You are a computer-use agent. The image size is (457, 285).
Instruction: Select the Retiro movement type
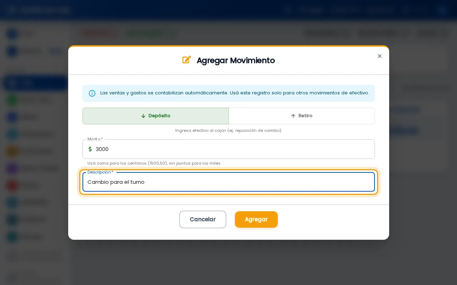[x=302, y=116]
